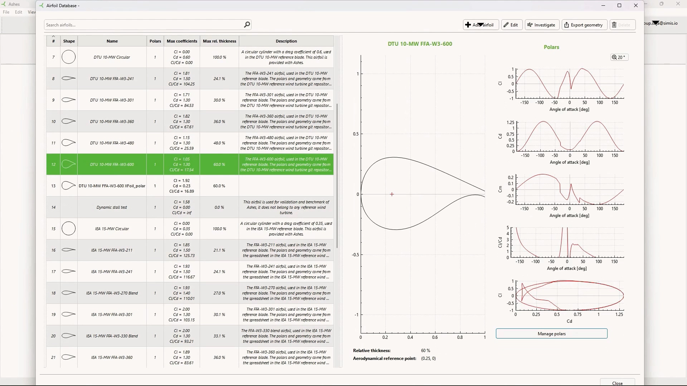Select row DTU 10-MW FFA-W3-600 XFoil_polar

tap(190, 186)
